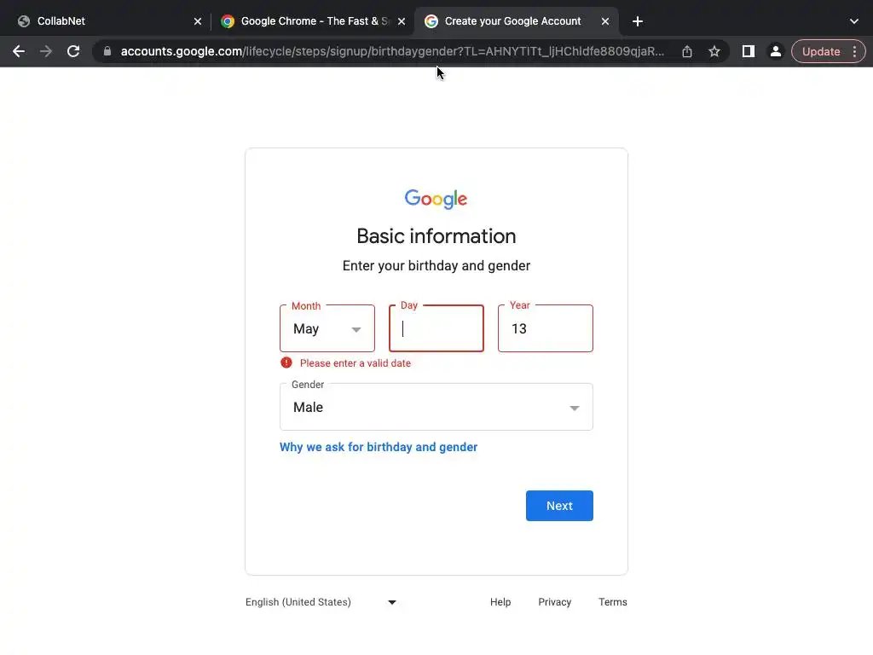The image size is (873, 655).
Task: Select the Create your Google Account tab
Action: (516, 21)
